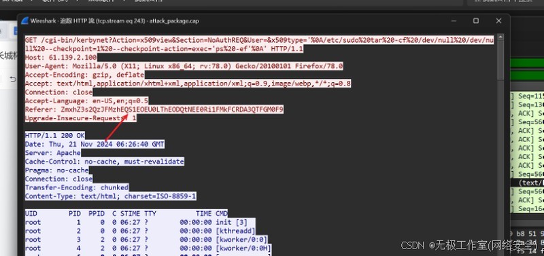Click the HTTP/1.1 200 OK status line

point(55,135)
